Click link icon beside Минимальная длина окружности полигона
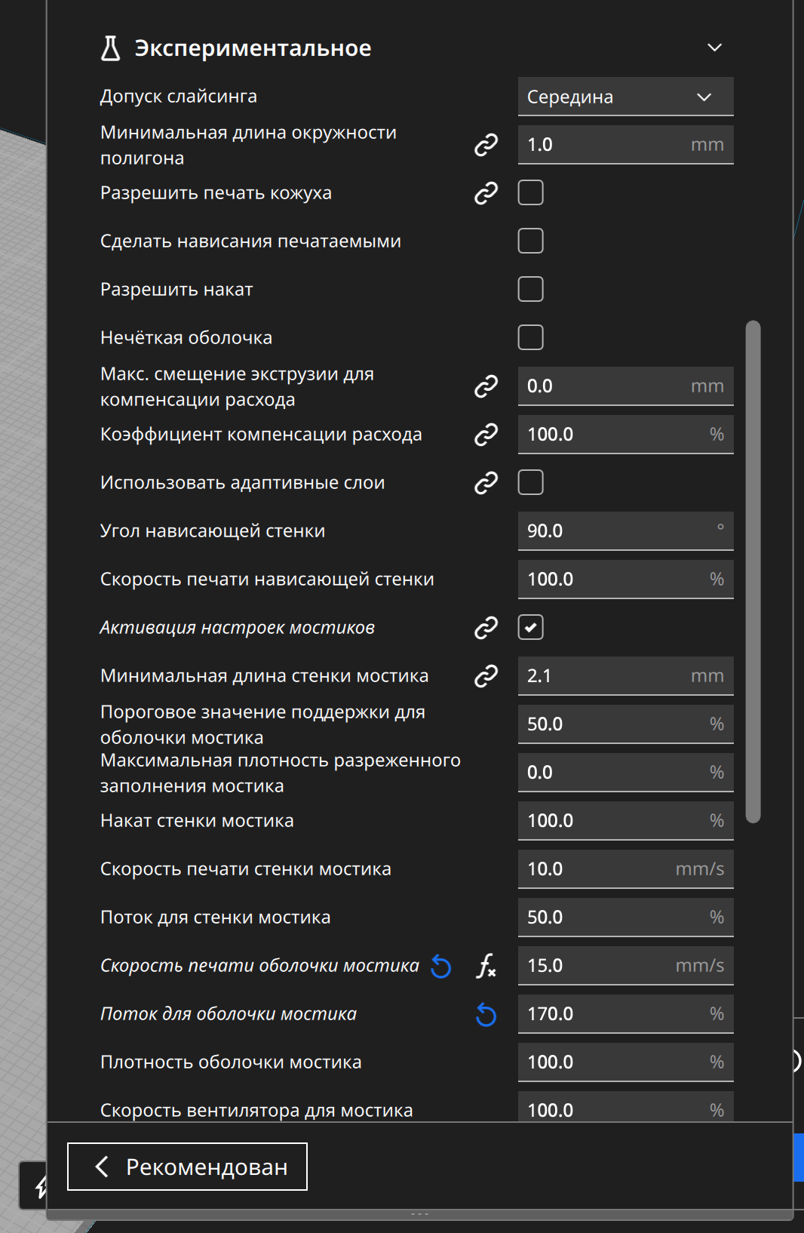Image resolution: width=804 pixels, height=1233 pixels. 486,145
